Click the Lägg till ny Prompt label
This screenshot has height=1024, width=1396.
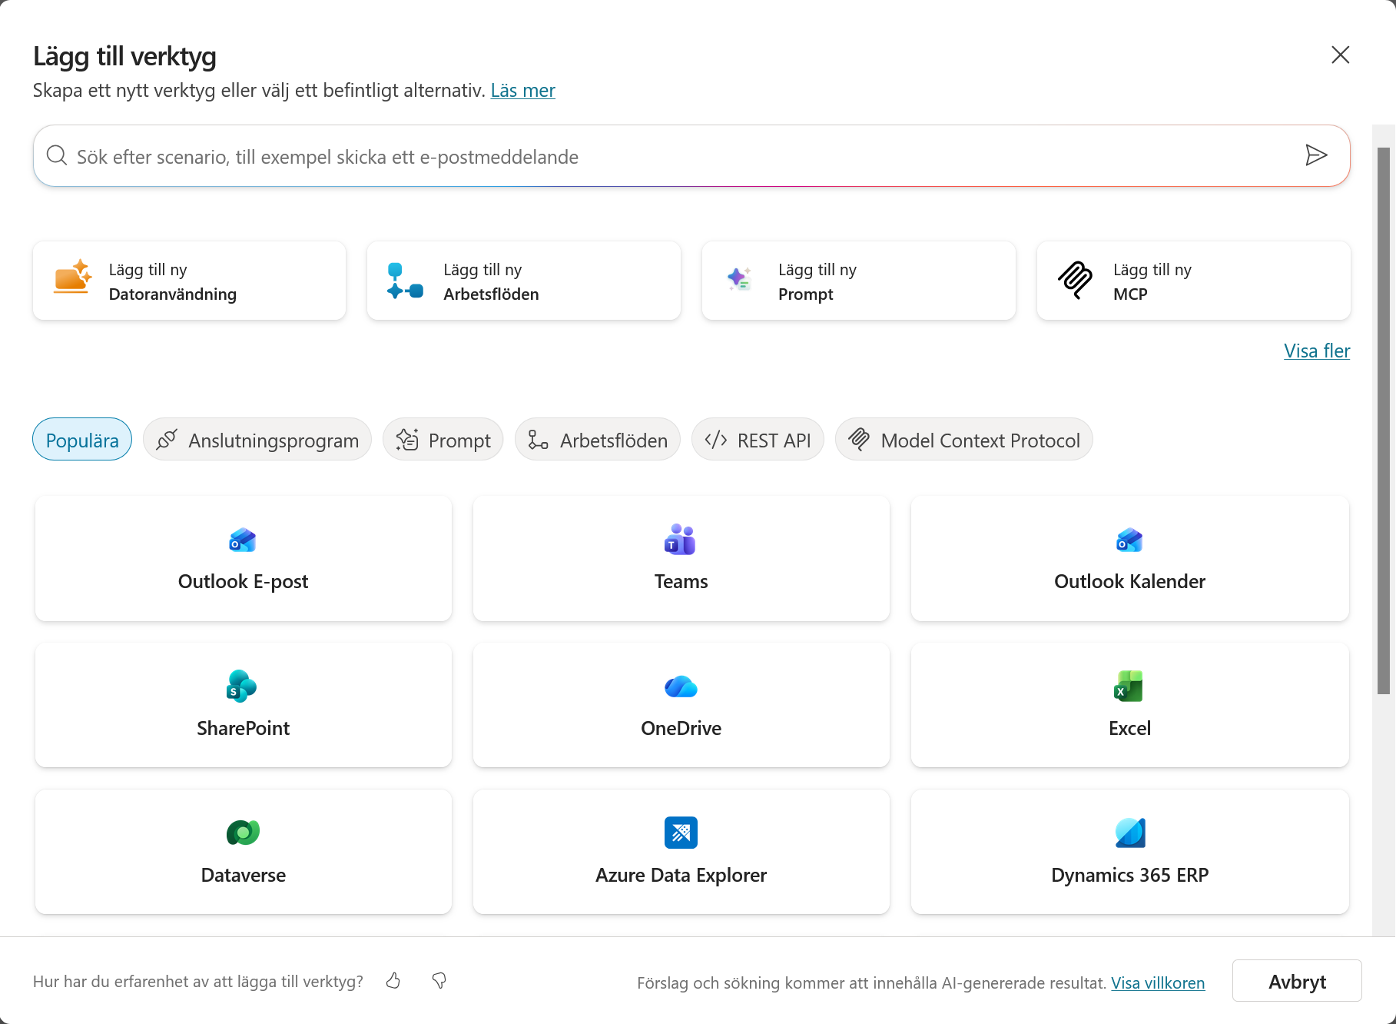coord(817,282)
